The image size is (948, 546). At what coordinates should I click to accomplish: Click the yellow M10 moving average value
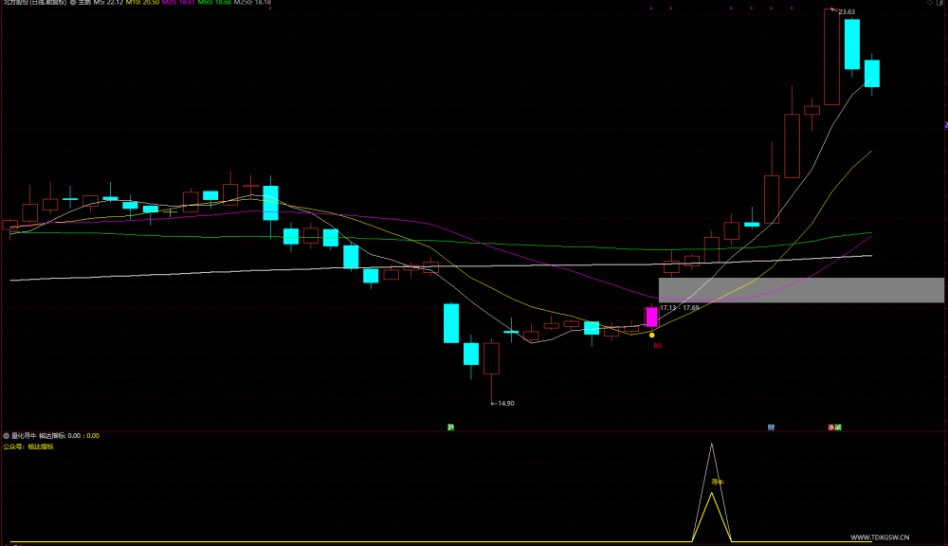pyautogui.click(x=143, y=3)
